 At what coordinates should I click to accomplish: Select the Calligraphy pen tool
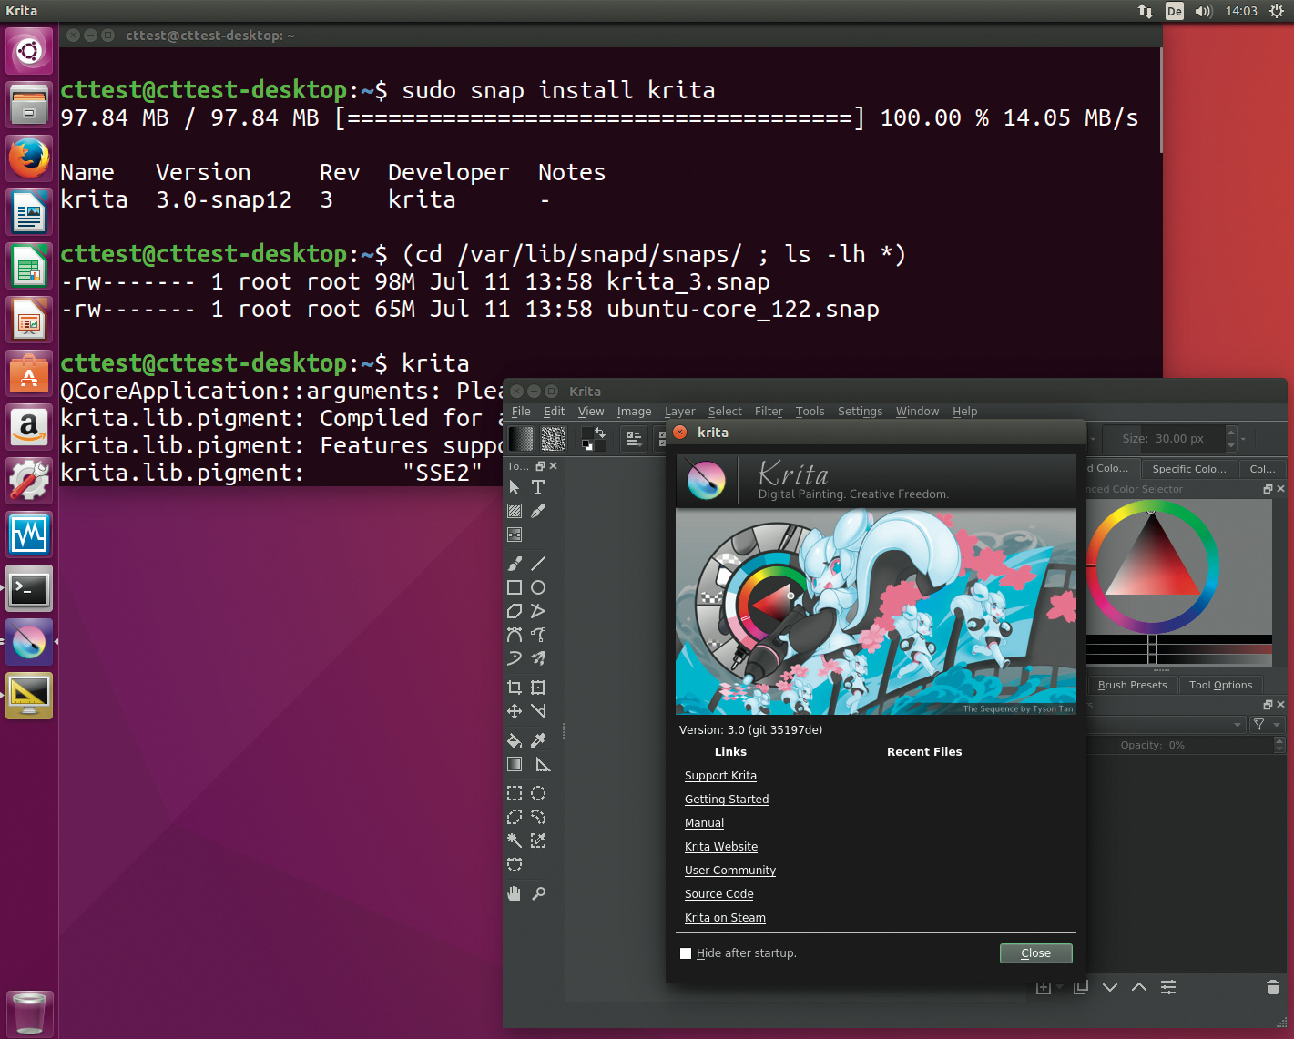[x=538, y=511]
